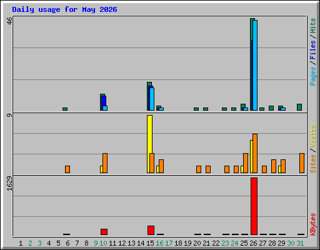
Task: Click the orange sites bar for day 10
Action: click(x=105, y=163)
